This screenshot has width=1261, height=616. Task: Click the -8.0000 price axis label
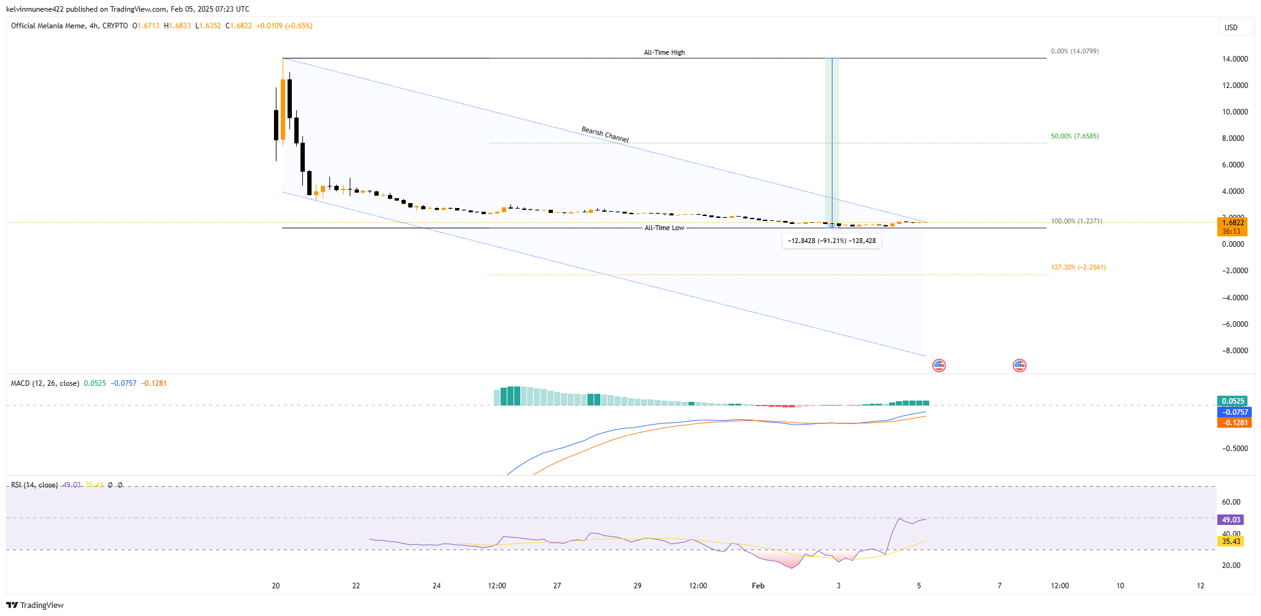coord(1235,351)
